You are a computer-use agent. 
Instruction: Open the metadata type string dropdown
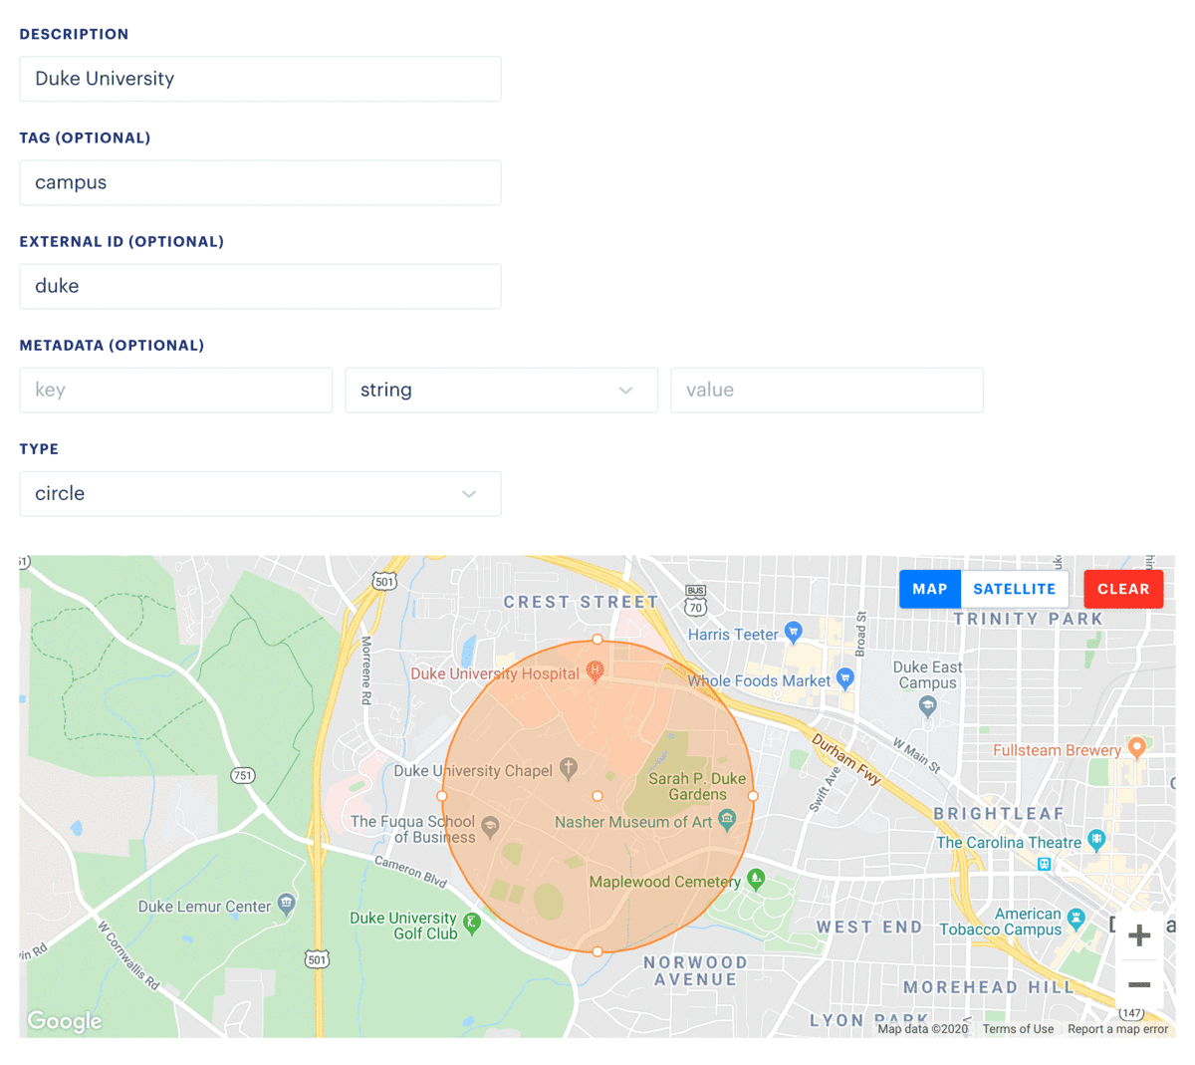point(501,390)
